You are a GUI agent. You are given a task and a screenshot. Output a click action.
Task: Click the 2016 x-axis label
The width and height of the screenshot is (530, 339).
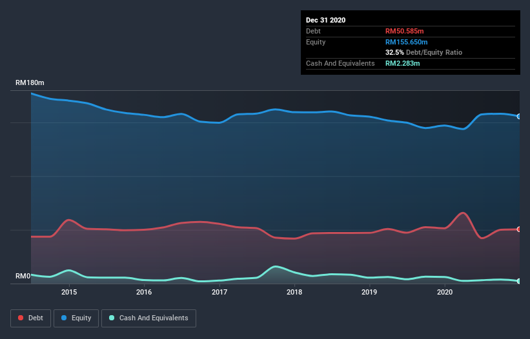pyautogui.click(x=144, y=292)
